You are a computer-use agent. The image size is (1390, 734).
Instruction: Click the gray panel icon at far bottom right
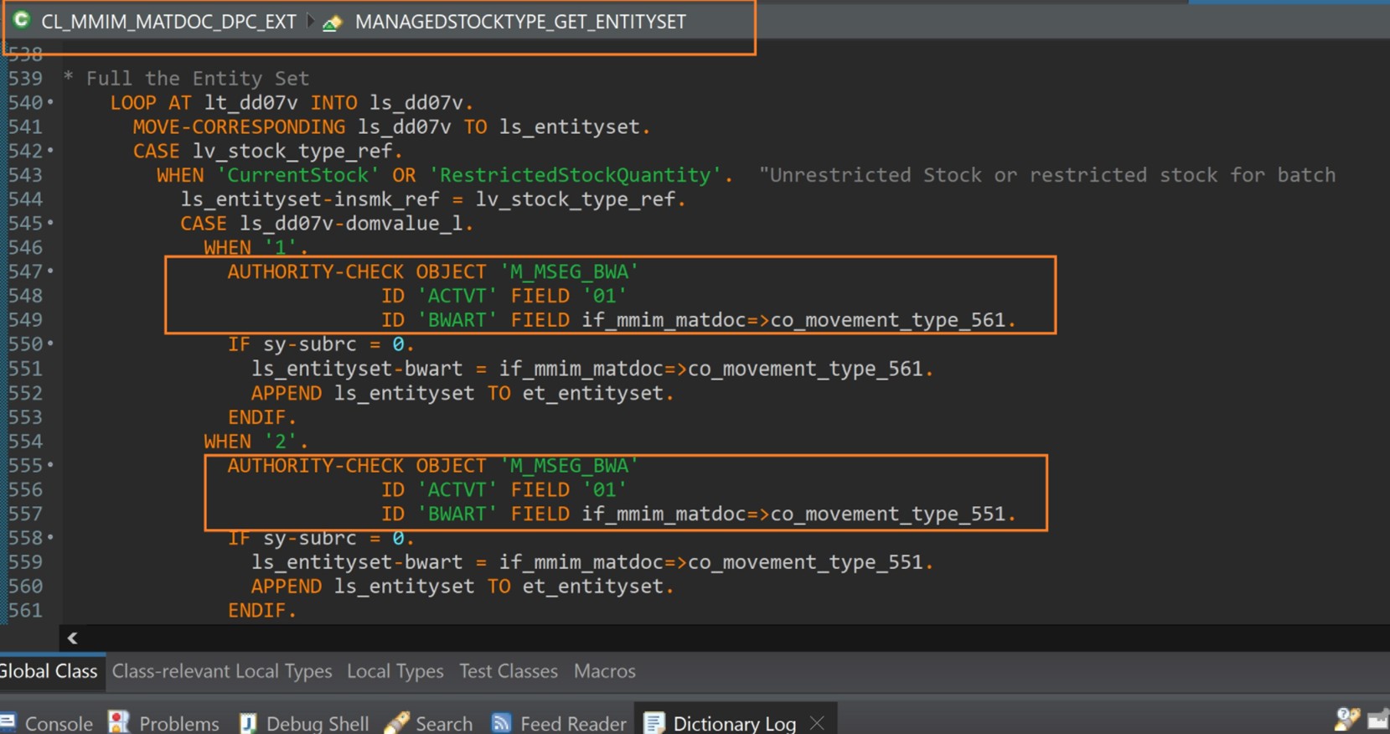1378,719
